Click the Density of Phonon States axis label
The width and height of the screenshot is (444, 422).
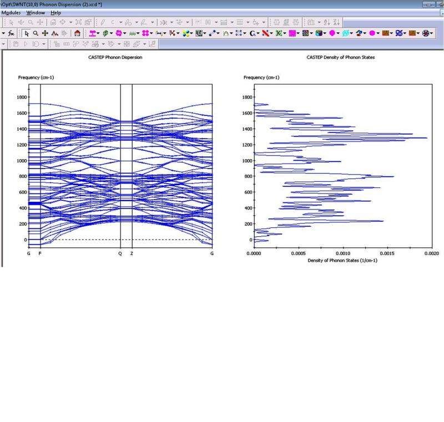342,260
